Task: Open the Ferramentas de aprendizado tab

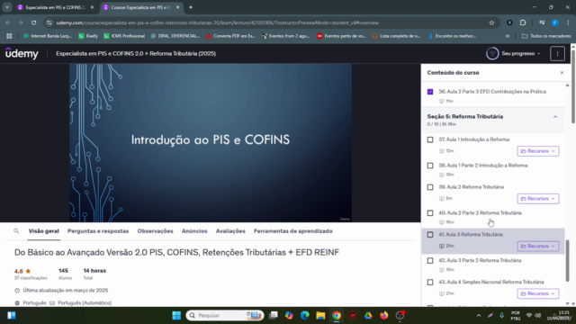Action: coord(293,231)
